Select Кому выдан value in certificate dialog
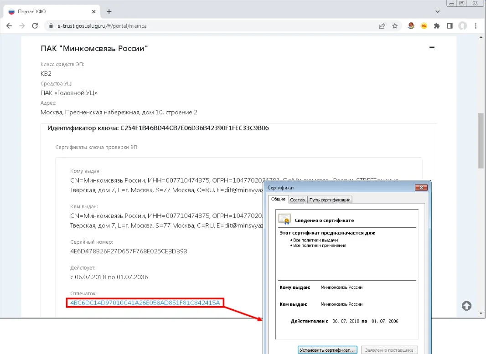The image size is (486, 354). (341, 287)
